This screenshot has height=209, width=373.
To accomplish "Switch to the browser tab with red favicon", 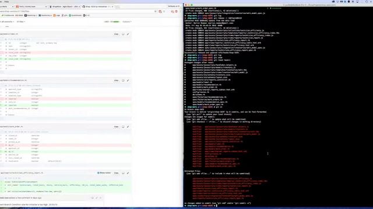I will click(31, 6).
